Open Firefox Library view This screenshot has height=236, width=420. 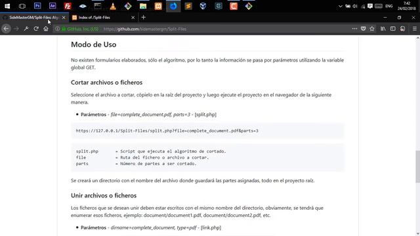(x=383, y=29)
